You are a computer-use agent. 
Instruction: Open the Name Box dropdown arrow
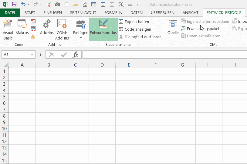coord(32,55)
